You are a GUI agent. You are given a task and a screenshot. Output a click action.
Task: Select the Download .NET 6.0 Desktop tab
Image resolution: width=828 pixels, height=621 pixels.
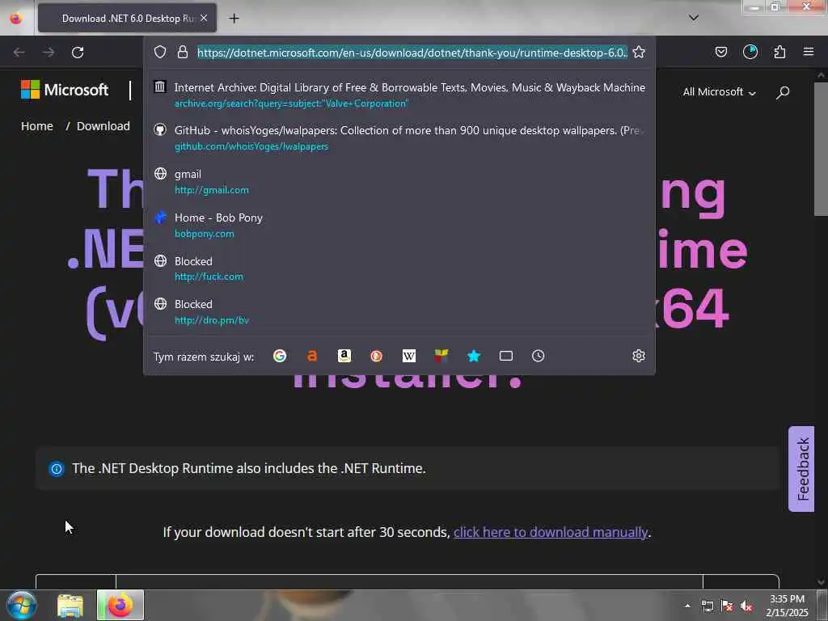tap(127, 19)
